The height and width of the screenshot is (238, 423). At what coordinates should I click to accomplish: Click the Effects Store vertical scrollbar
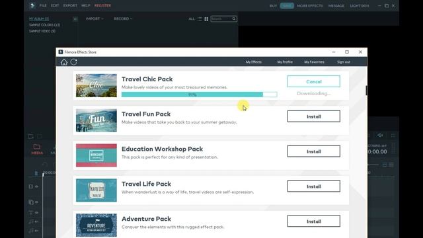366,91
